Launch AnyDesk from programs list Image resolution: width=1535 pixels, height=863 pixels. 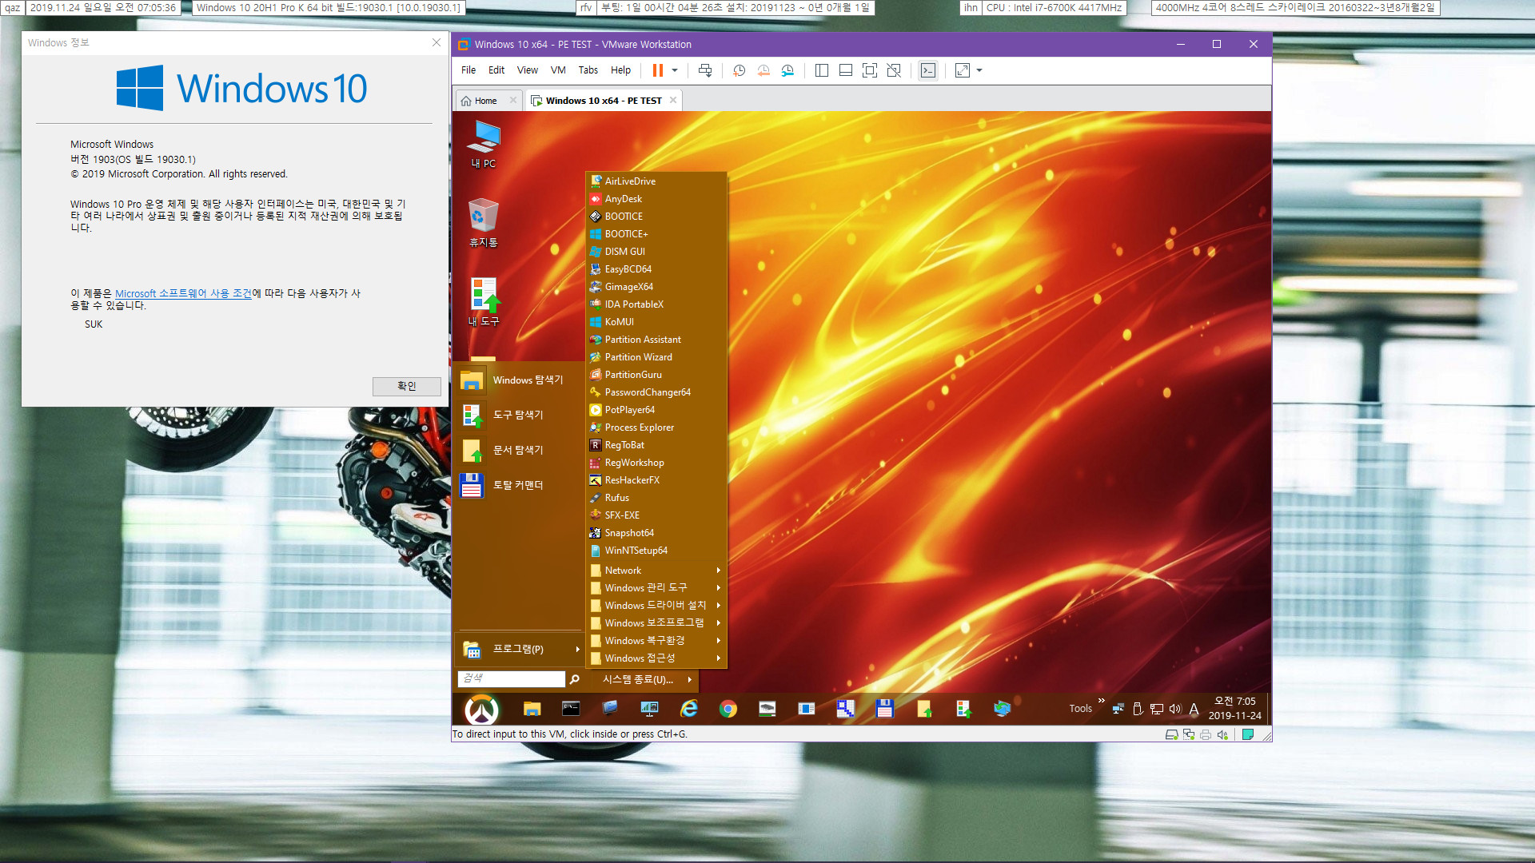click(656, 199)
